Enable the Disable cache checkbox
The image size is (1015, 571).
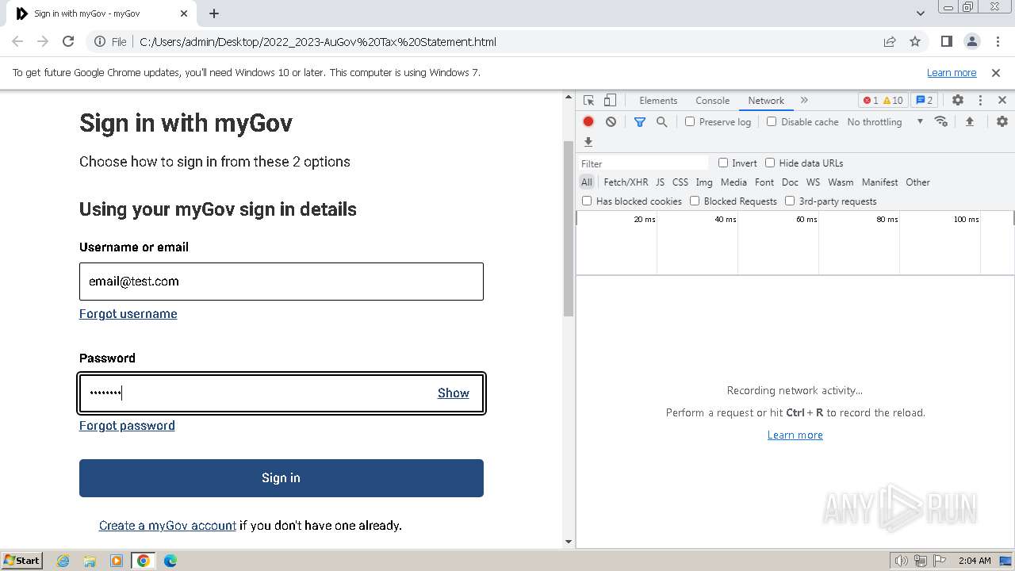[772, 121]
